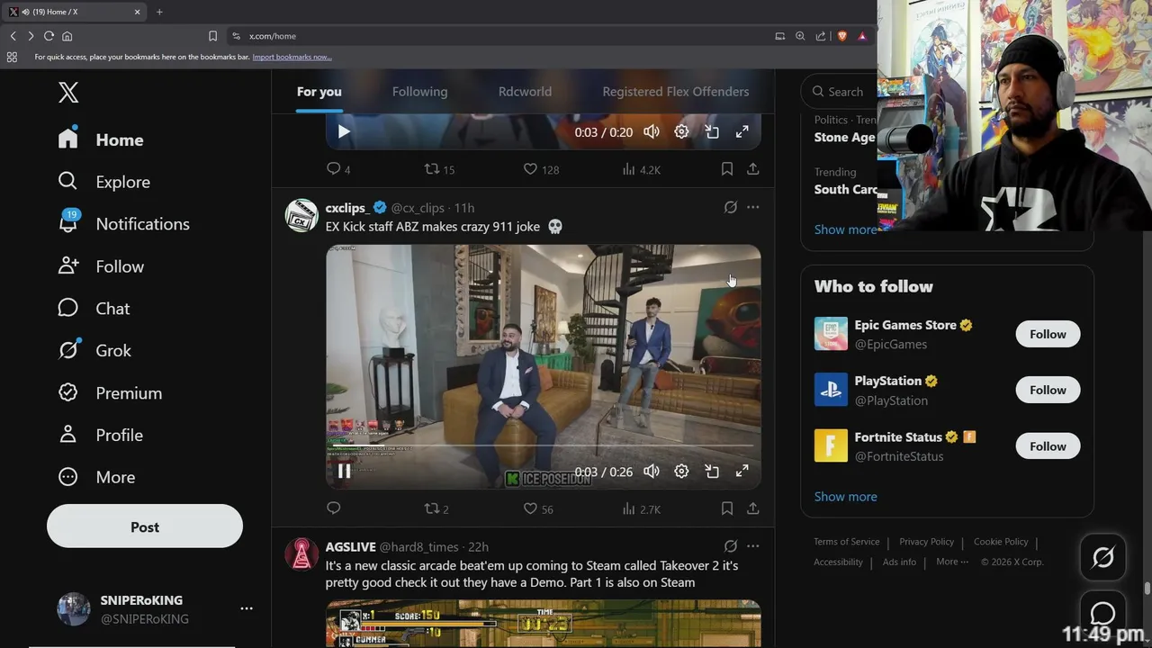Bookmark the post with 128 likes

click(x=727, y=169)
